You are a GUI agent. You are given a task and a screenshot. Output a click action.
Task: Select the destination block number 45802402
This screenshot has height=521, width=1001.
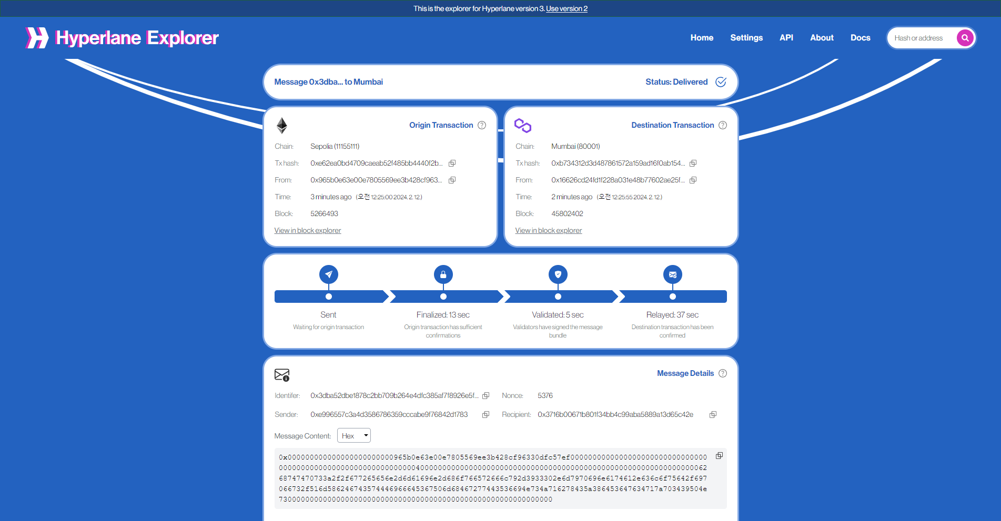pyautogui.click(x=567, y=213)
